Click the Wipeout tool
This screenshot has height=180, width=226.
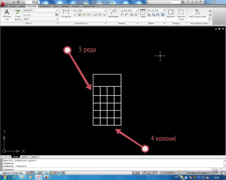[171, 13]
